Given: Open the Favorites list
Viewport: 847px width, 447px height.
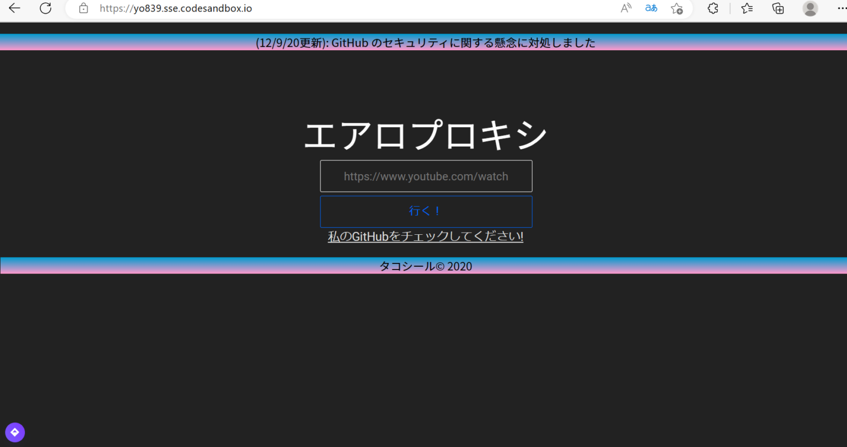Looking at the screenshot, I should (x=747, y=8).
